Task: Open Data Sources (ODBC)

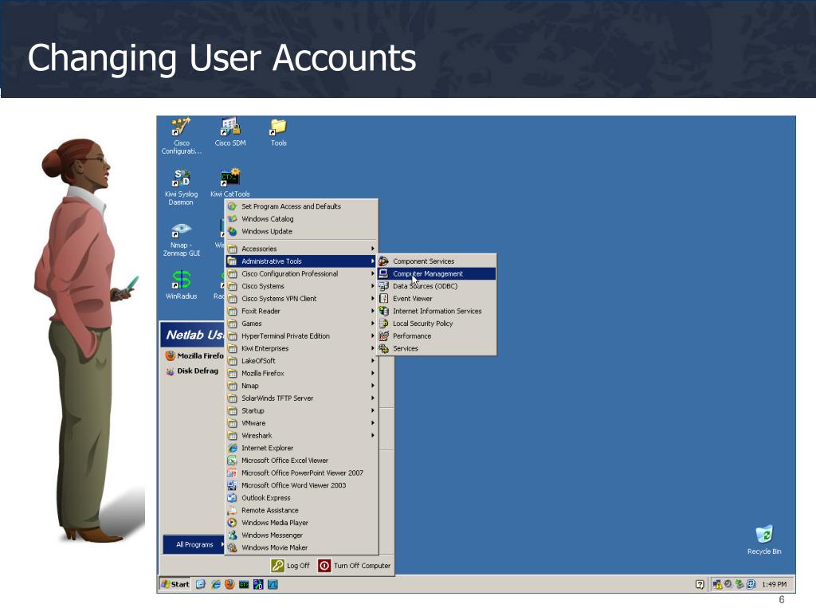Action: (x=437, y=286)
